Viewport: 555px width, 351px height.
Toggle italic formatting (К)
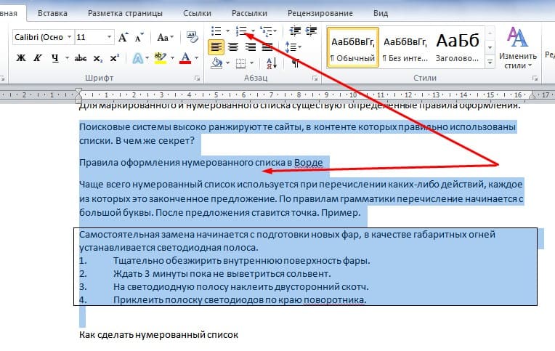coord(38,58)
